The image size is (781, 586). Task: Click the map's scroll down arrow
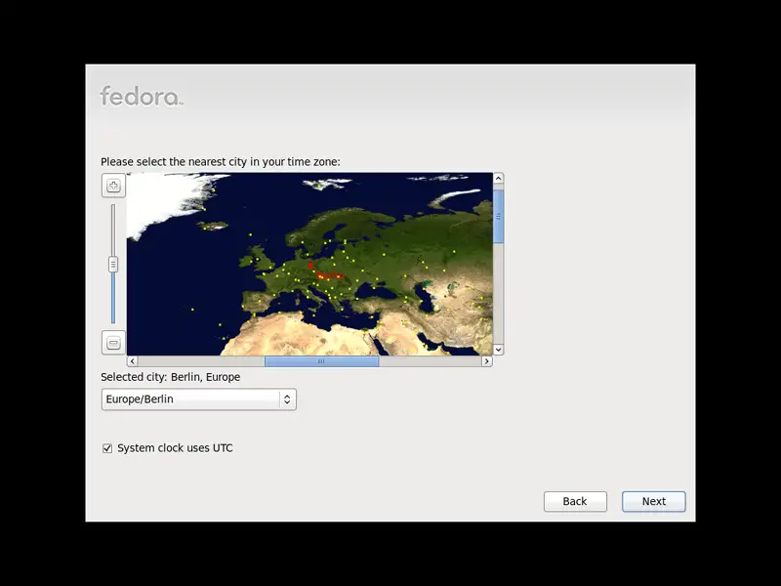click(498, 350)
